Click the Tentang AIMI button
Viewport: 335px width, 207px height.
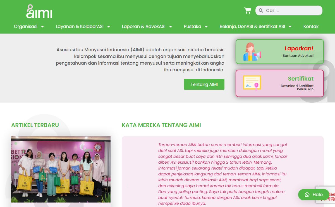[x=204, y=84]
